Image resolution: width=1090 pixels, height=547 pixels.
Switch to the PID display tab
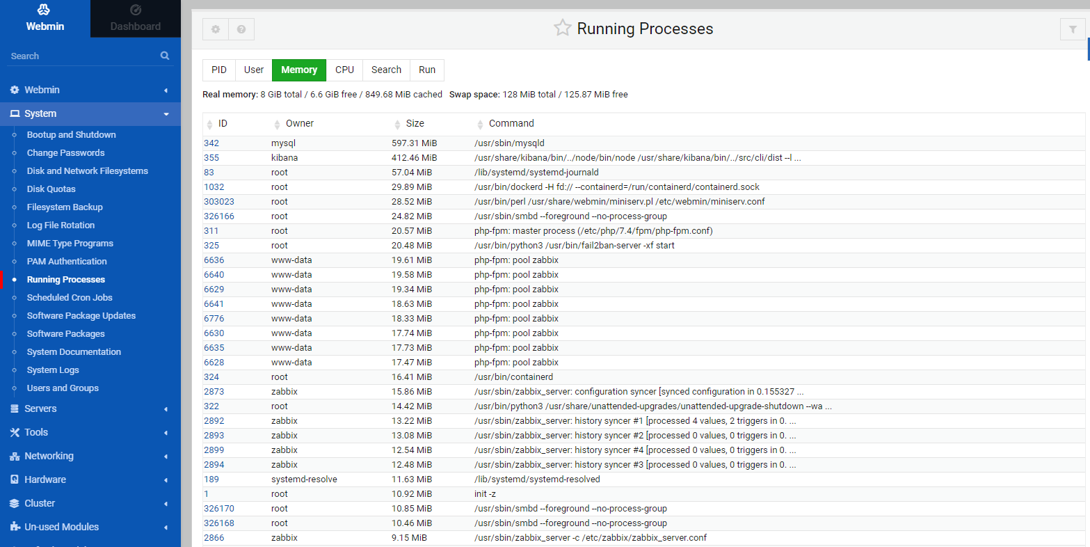click(219, 70)
